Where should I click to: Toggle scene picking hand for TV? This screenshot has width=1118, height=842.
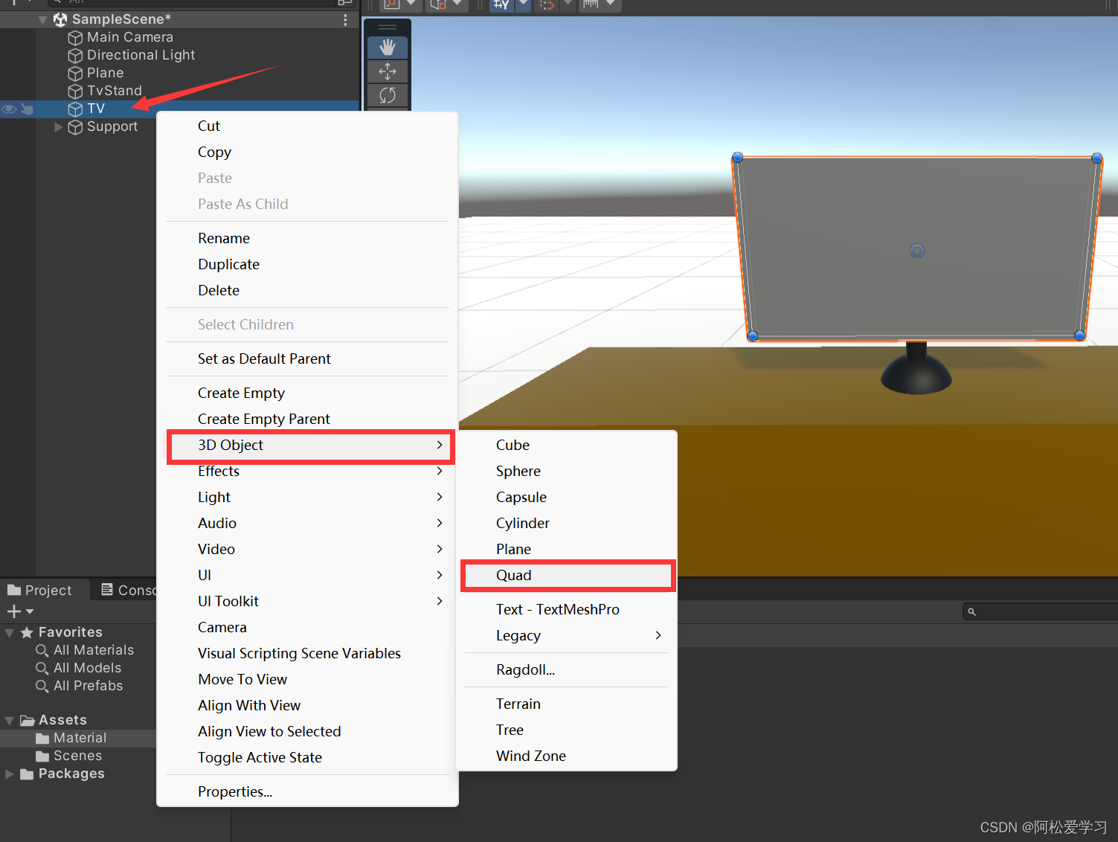coord(27,109)
